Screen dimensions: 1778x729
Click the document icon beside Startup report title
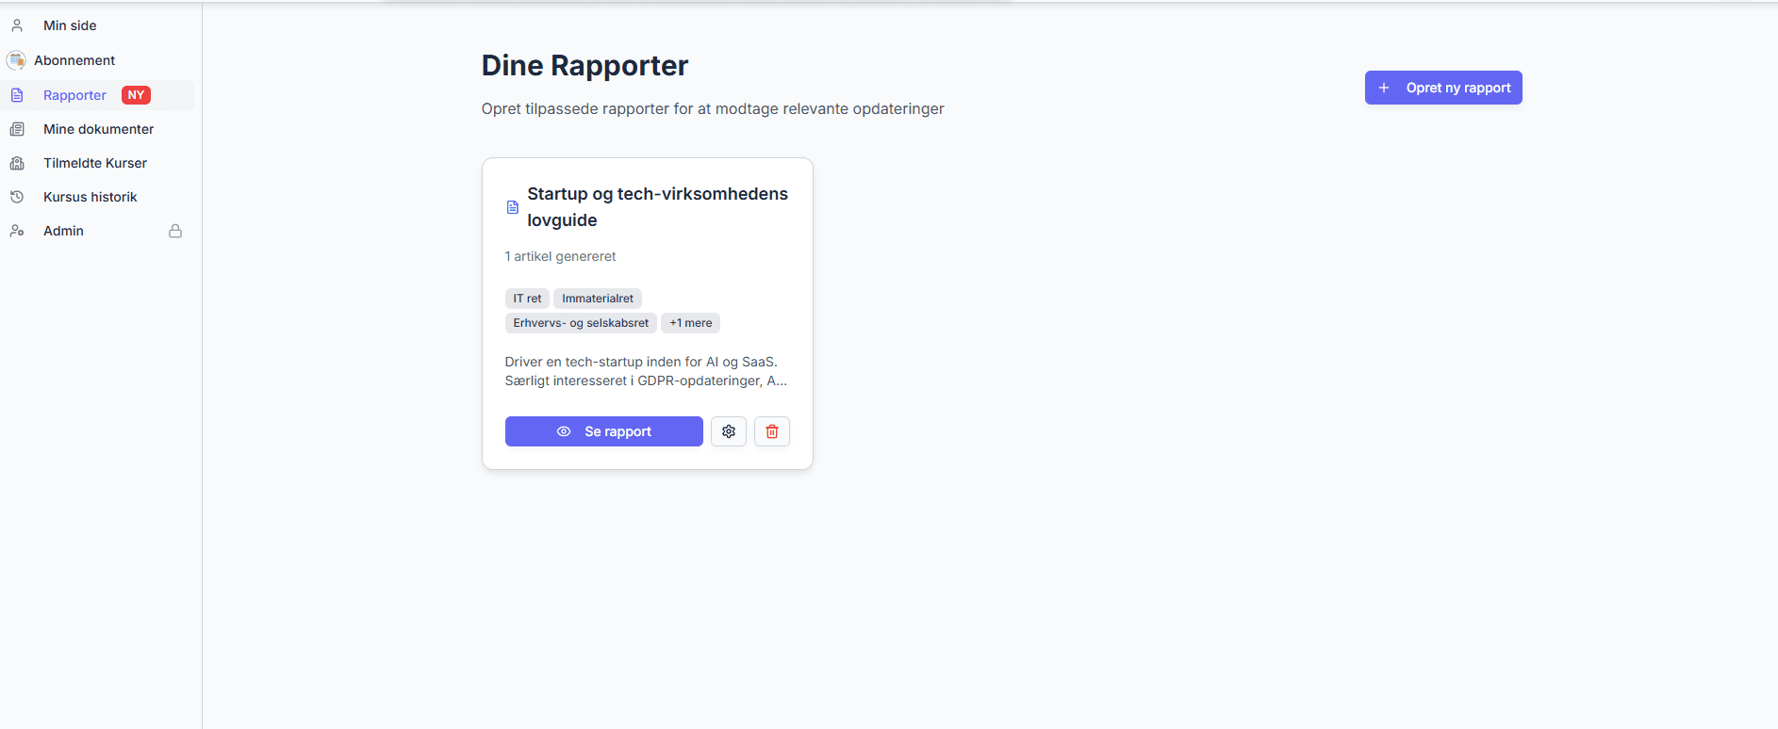(513, 207)
